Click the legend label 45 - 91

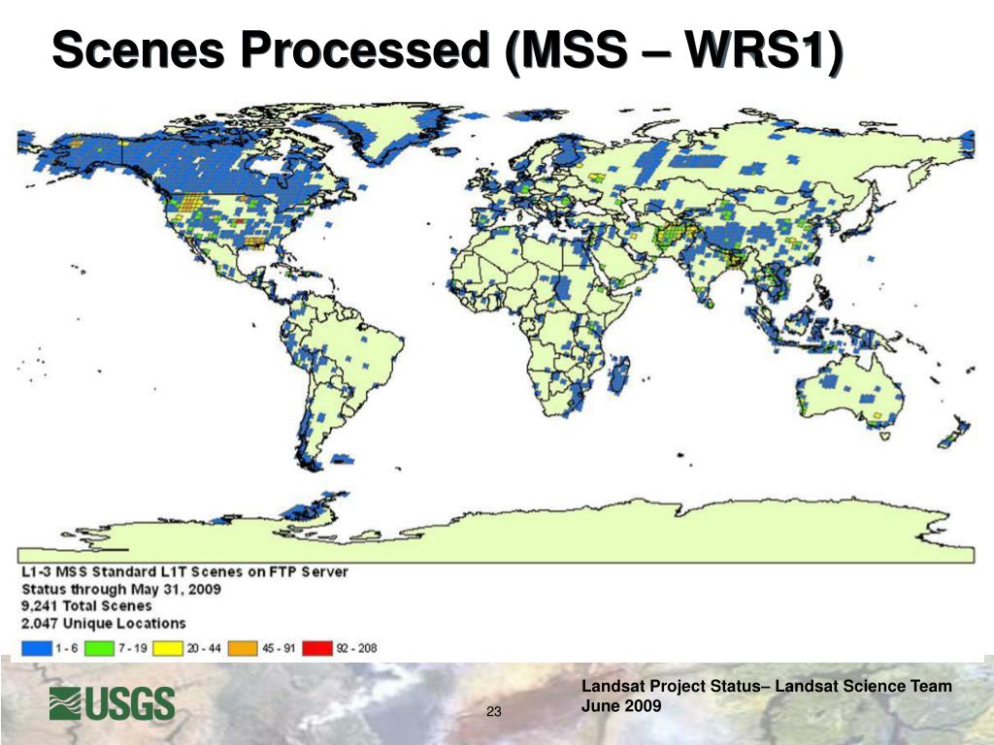pos(279,648)
